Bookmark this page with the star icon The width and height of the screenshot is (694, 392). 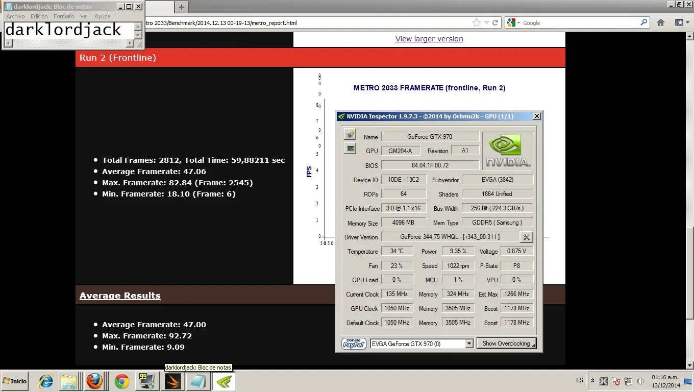(477, 23)
